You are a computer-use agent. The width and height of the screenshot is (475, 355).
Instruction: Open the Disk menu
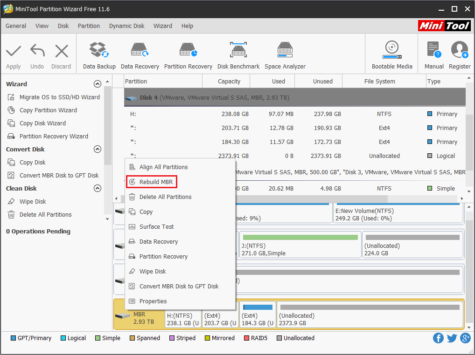63,26
